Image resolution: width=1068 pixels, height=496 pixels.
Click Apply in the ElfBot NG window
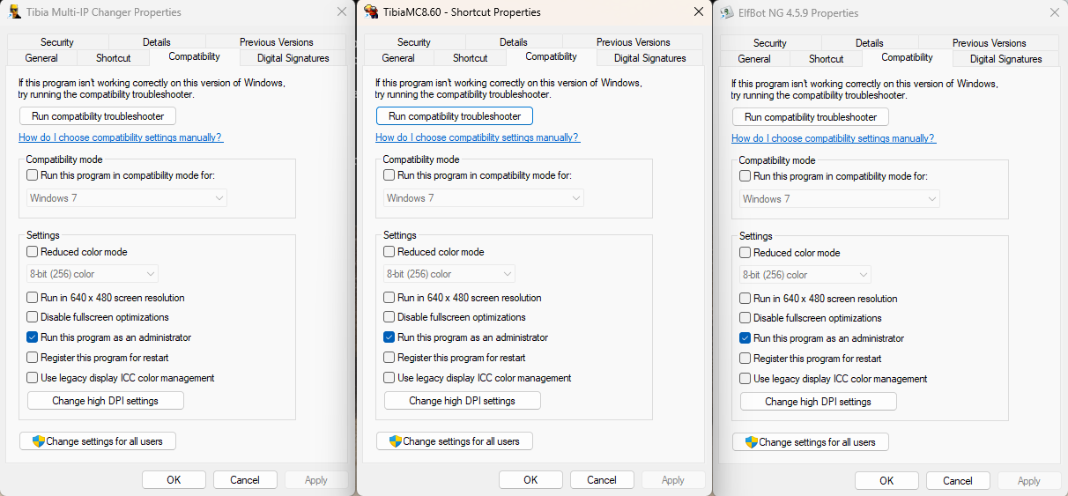(1029, 481)
